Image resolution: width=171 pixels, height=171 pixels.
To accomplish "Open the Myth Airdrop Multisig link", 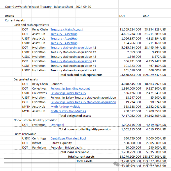I will 65,107.
